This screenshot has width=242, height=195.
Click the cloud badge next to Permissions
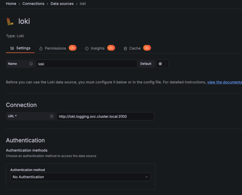coord(72,48)
